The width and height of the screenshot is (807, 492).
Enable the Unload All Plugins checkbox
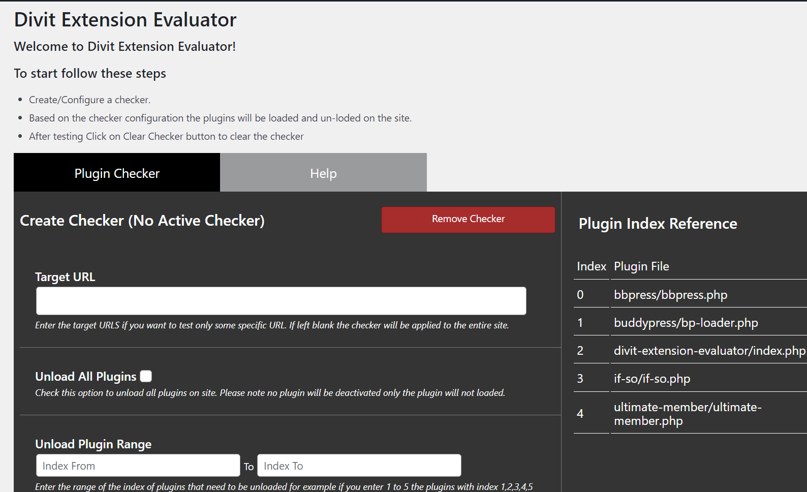point(146,376)
